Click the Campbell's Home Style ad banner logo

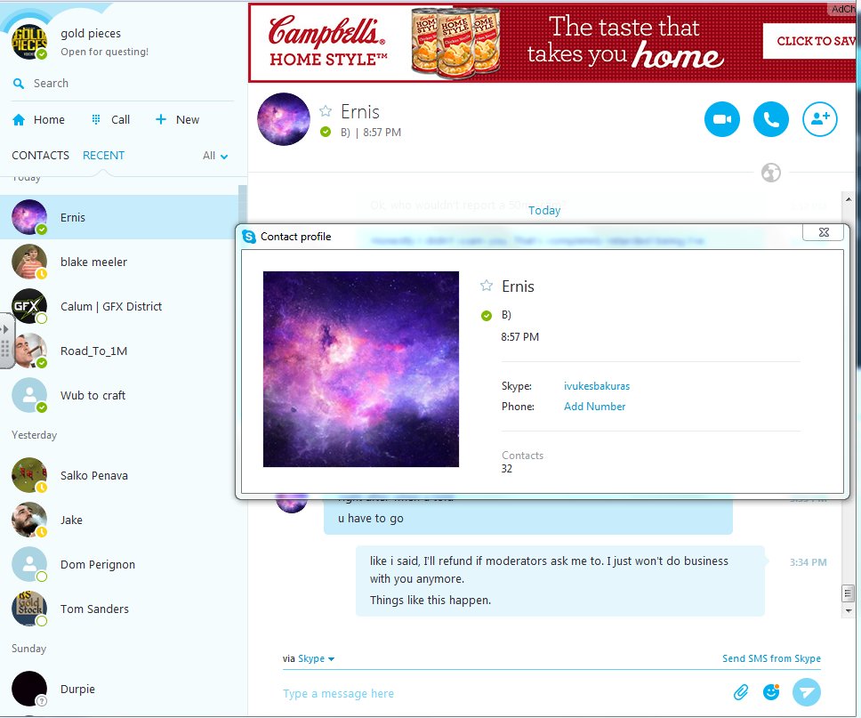click(328, 41)
